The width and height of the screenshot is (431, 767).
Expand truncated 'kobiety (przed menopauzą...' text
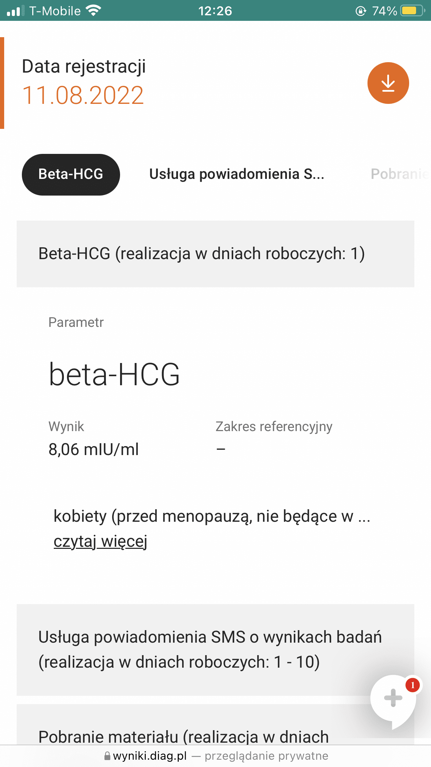click(212, 517)
